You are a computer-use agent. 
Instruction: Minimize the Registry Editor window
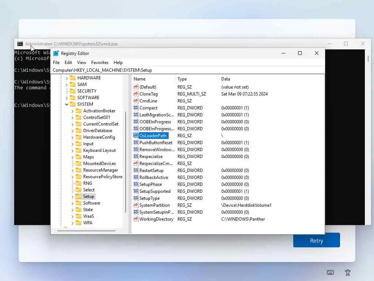coord(283,53)
